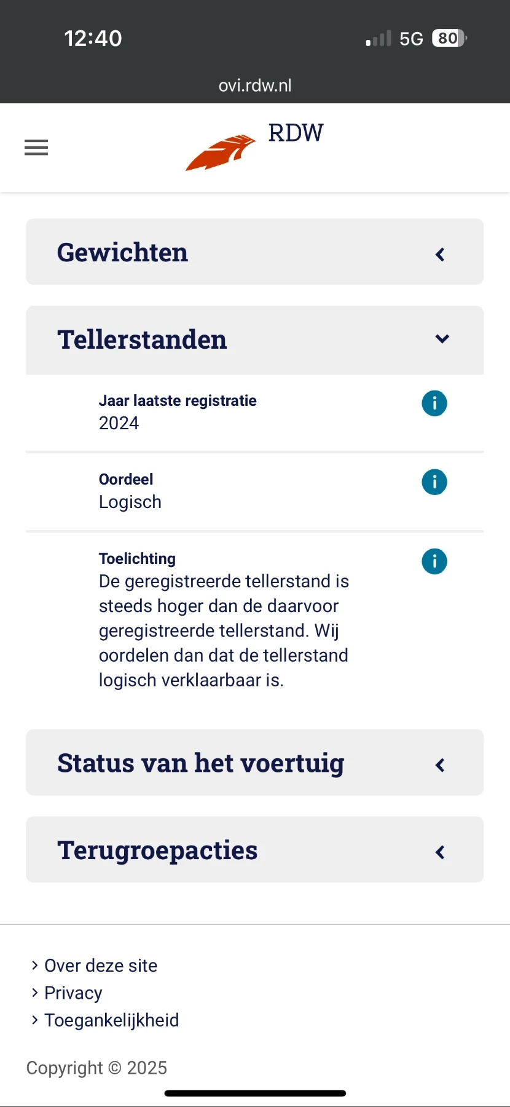Select the Tellerstanden section header
Screen dimensions: 510x1107
(x=142, y=339)
